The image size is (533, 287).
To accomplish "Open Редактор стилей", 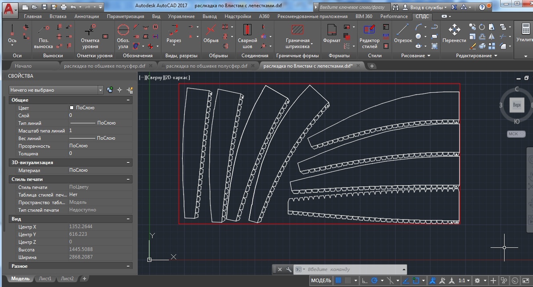I will point(369,36).
